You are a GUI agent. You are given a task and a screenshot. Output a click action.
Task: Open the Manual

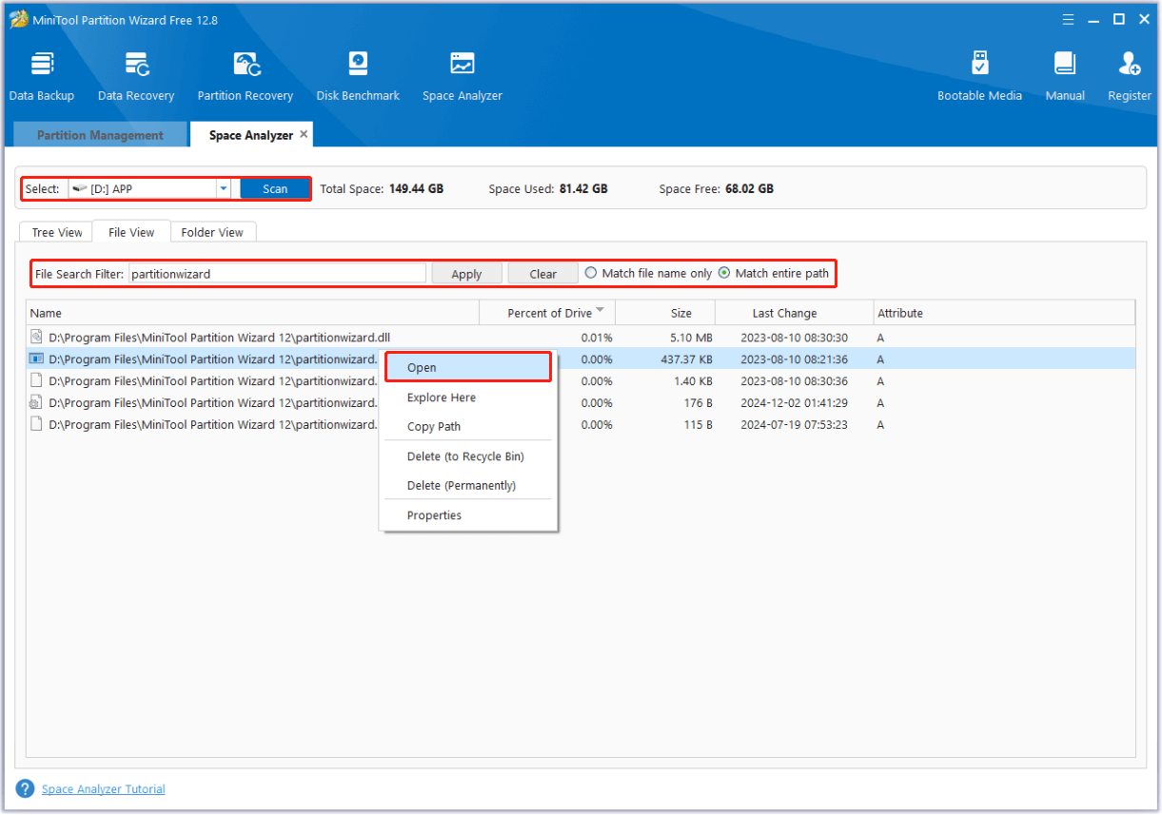(x=1065, y=76)
